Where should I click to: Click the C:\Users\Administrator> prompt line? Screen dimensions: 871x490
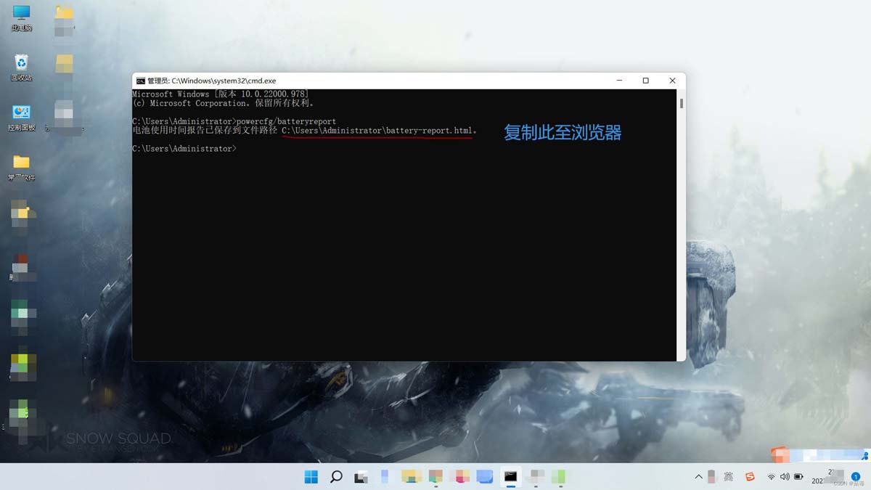(x=184, y=149)
